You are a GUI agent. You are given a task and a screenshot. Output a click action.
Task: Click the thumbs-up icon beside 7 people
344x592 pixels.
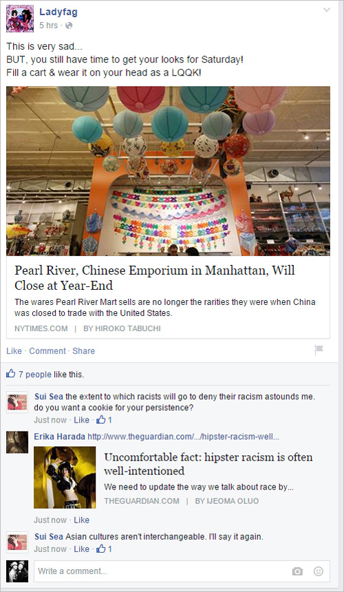(x=11, y=374)
